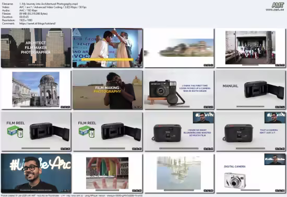
Task: Click the 'Resolution:' label
Action: (x=8, y=20)
